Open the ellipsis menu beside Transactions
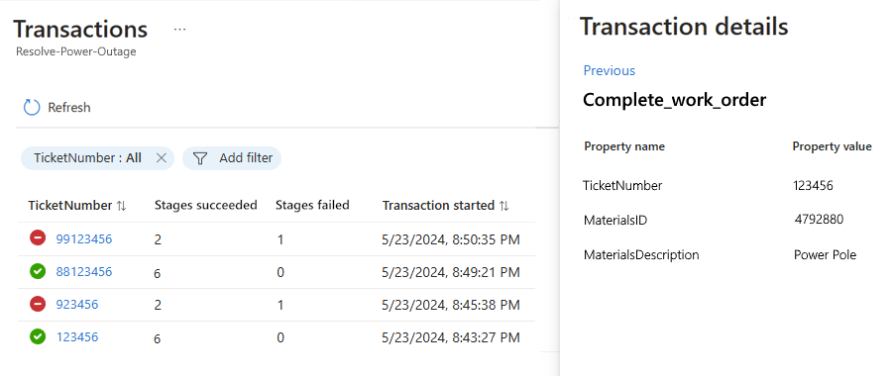The height and width of the screenshot is (376, 892). click(x=179, y=30)
